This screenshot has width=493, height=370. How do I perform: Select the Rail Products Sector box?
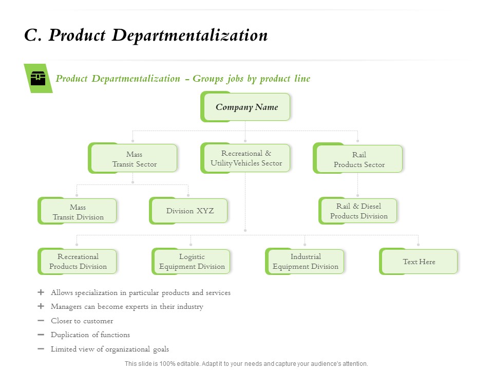click(358, 158)
